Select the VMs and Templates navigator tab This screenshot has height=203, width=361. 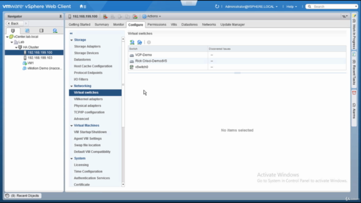(x=27, y=30)
